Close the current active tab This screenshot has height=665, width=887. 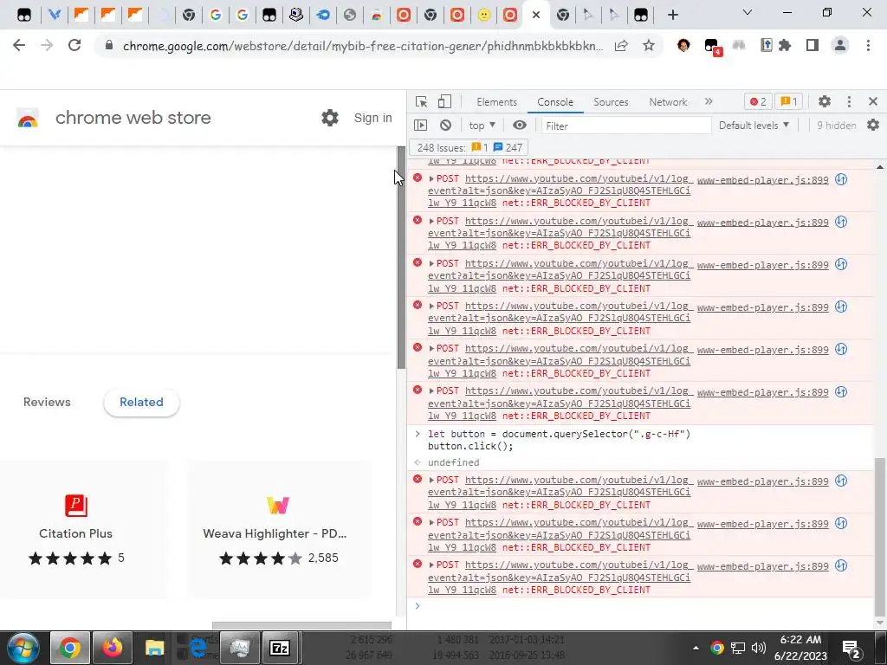(535, 16)
